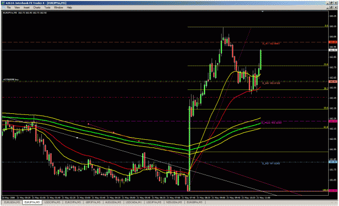Click the D_R1 resistance level label
The height and width of the screenshot is (206, 339).
(x=271, y=44)
